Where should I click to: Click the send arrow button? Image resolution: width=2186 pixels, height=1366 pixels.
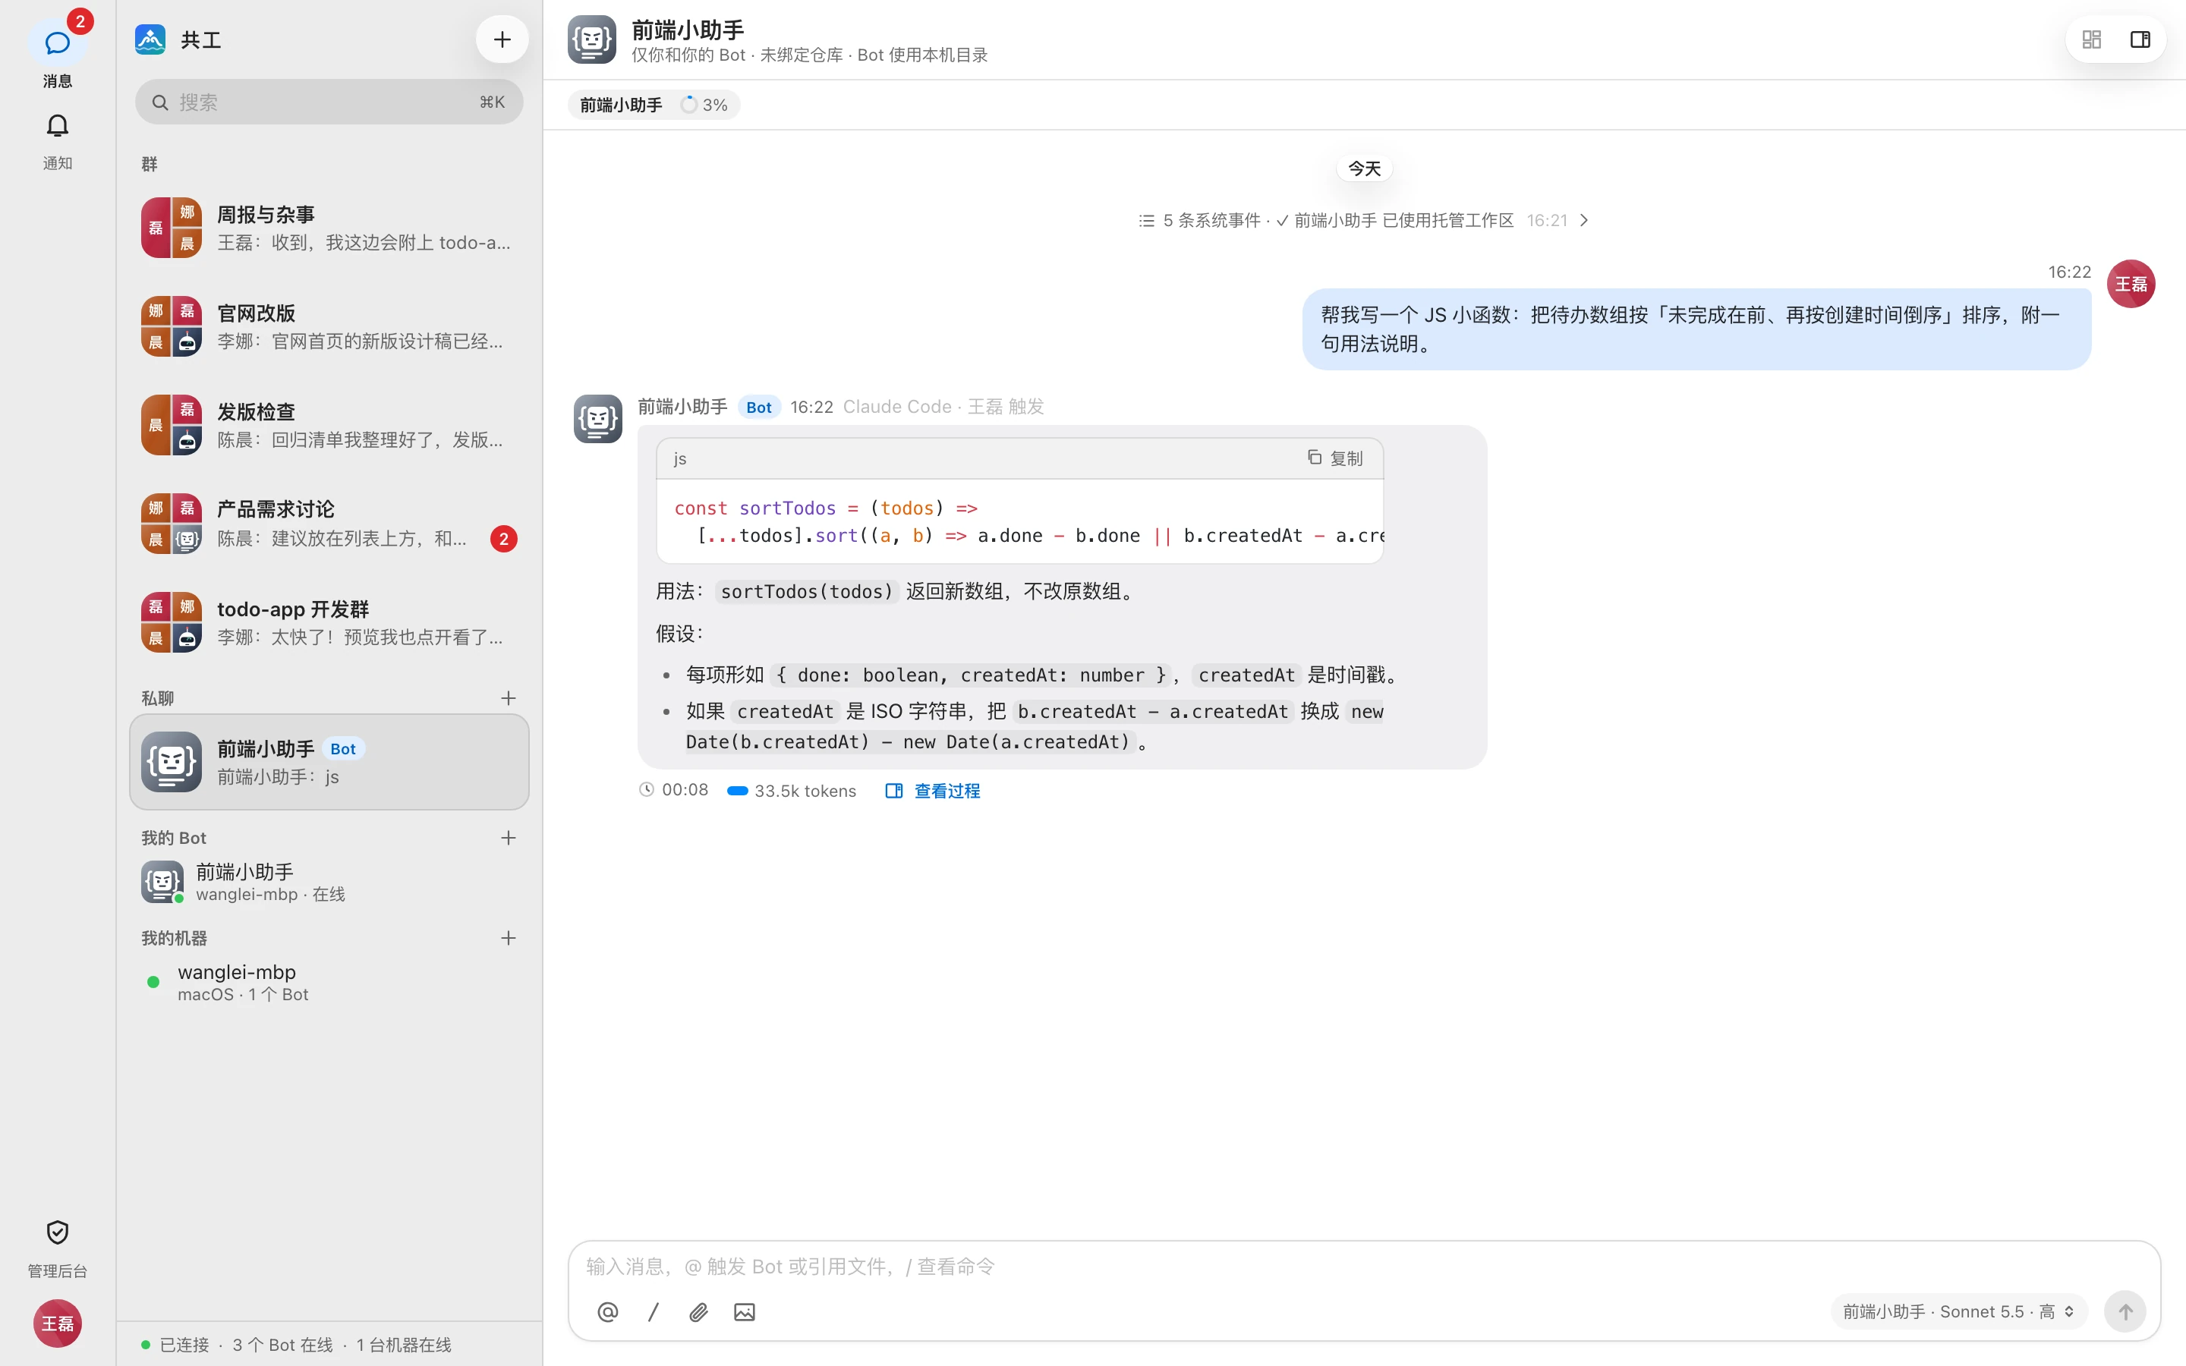pos(2125,1311)
